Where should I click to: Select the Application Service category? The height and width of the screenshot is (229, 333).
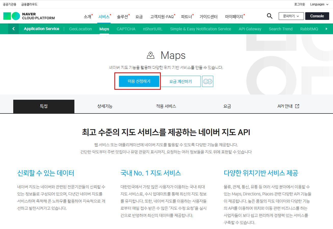click(42, 29)
